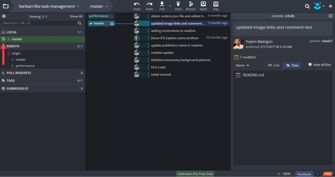Open the repository folder icon
Screen dimensions: 335x177
coord(6,6)
